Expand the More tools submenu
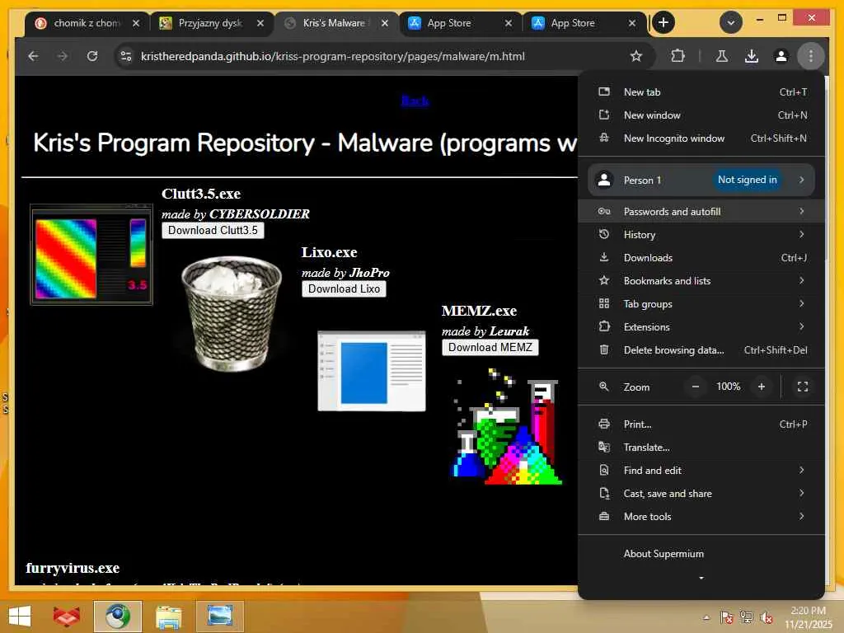844x633 pixels. point(701,516)
